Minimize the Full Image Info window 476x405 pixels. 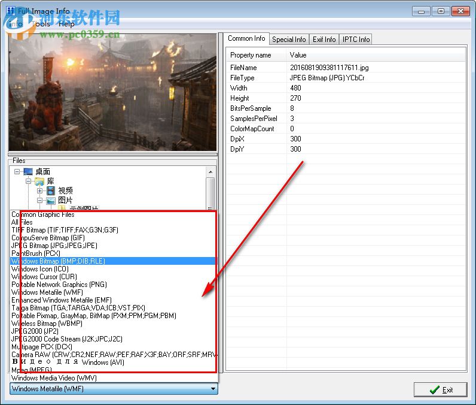point(421,11)
